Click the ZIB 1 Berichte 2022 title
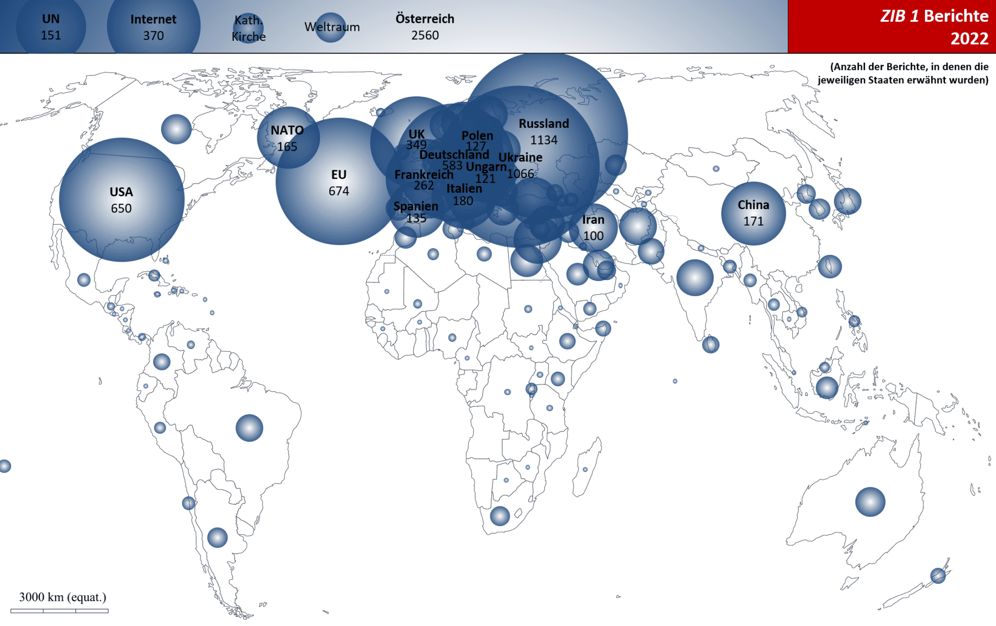Viewport: 996px width, 626px height. tap(934, 27)
